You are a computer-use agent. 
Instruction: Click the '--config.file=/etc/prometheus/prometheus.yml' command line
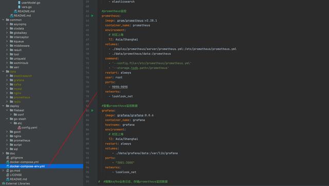point(150,63)
